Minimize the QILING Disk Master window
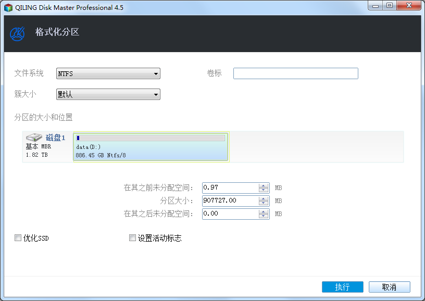425x301 pixels. point(376,6)
